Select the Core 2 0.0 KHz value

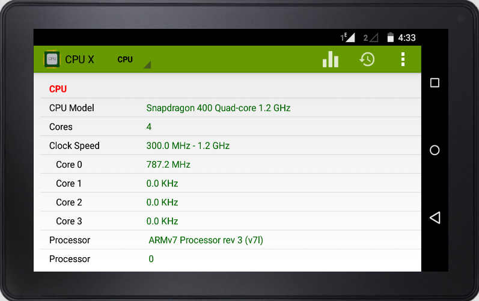pos(162,202)
